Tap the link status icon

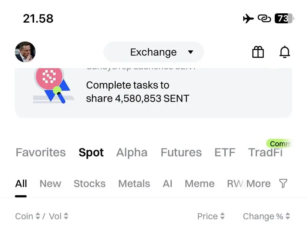(264, 19)
